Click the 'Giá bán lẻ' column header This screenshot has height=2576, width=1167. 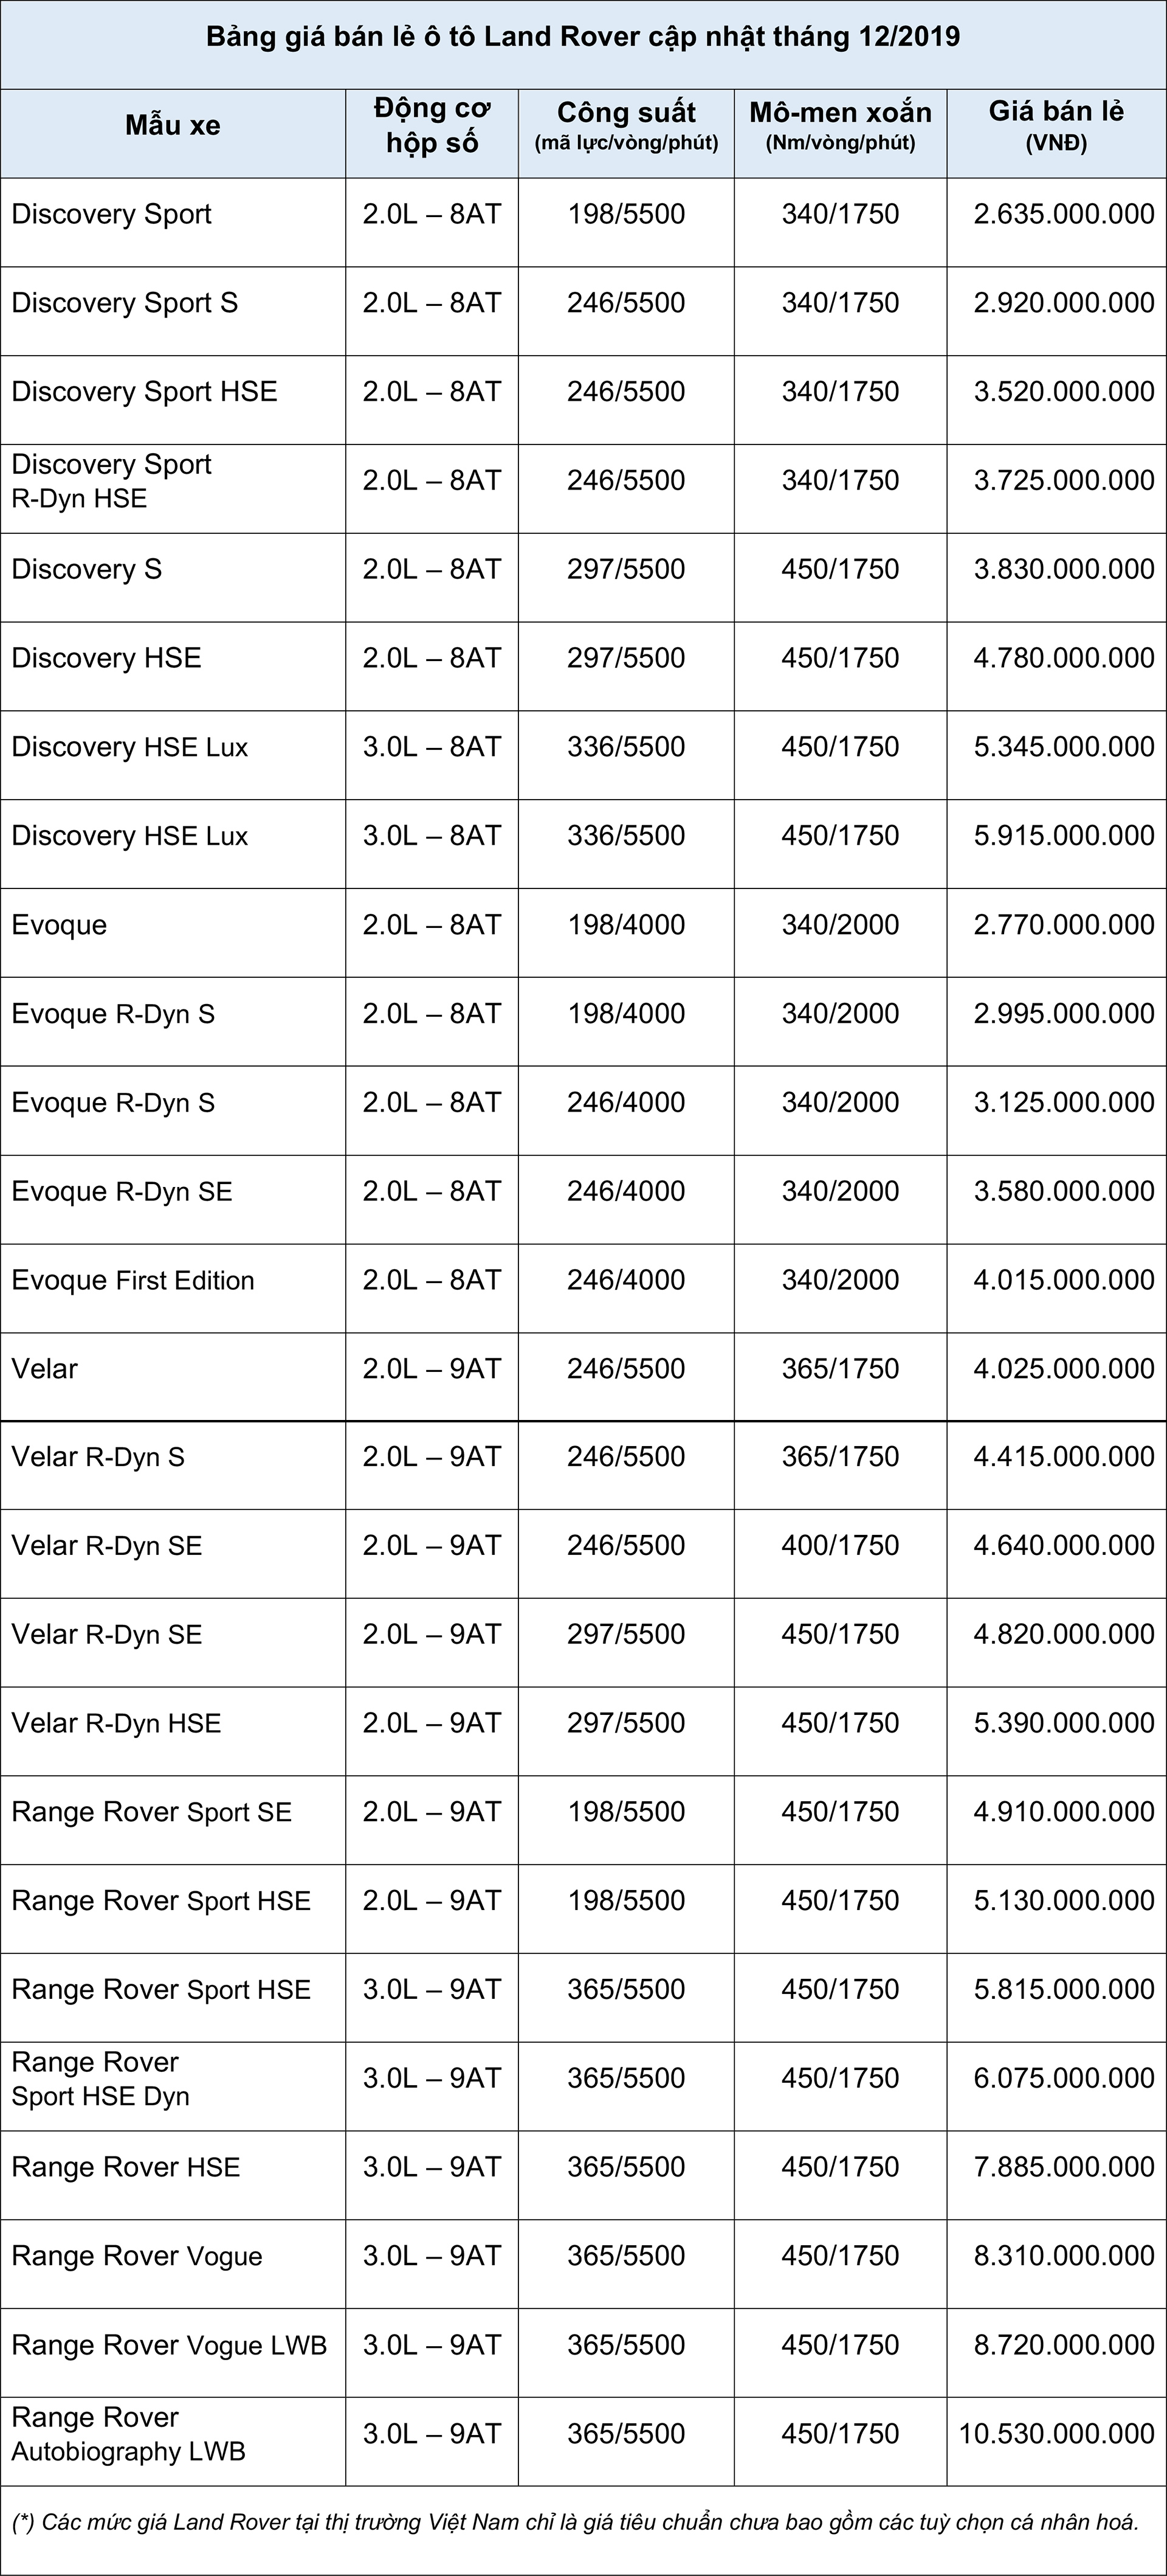[x=1056, y=126]
